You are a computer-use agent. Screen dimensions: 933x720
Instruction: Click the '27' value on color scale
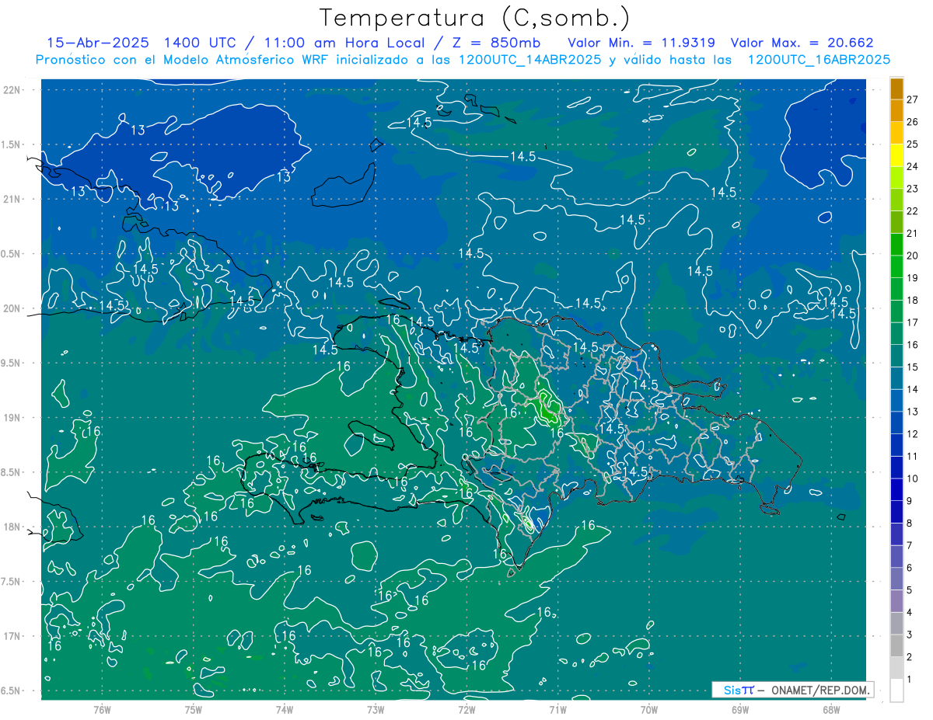point(913,99)
